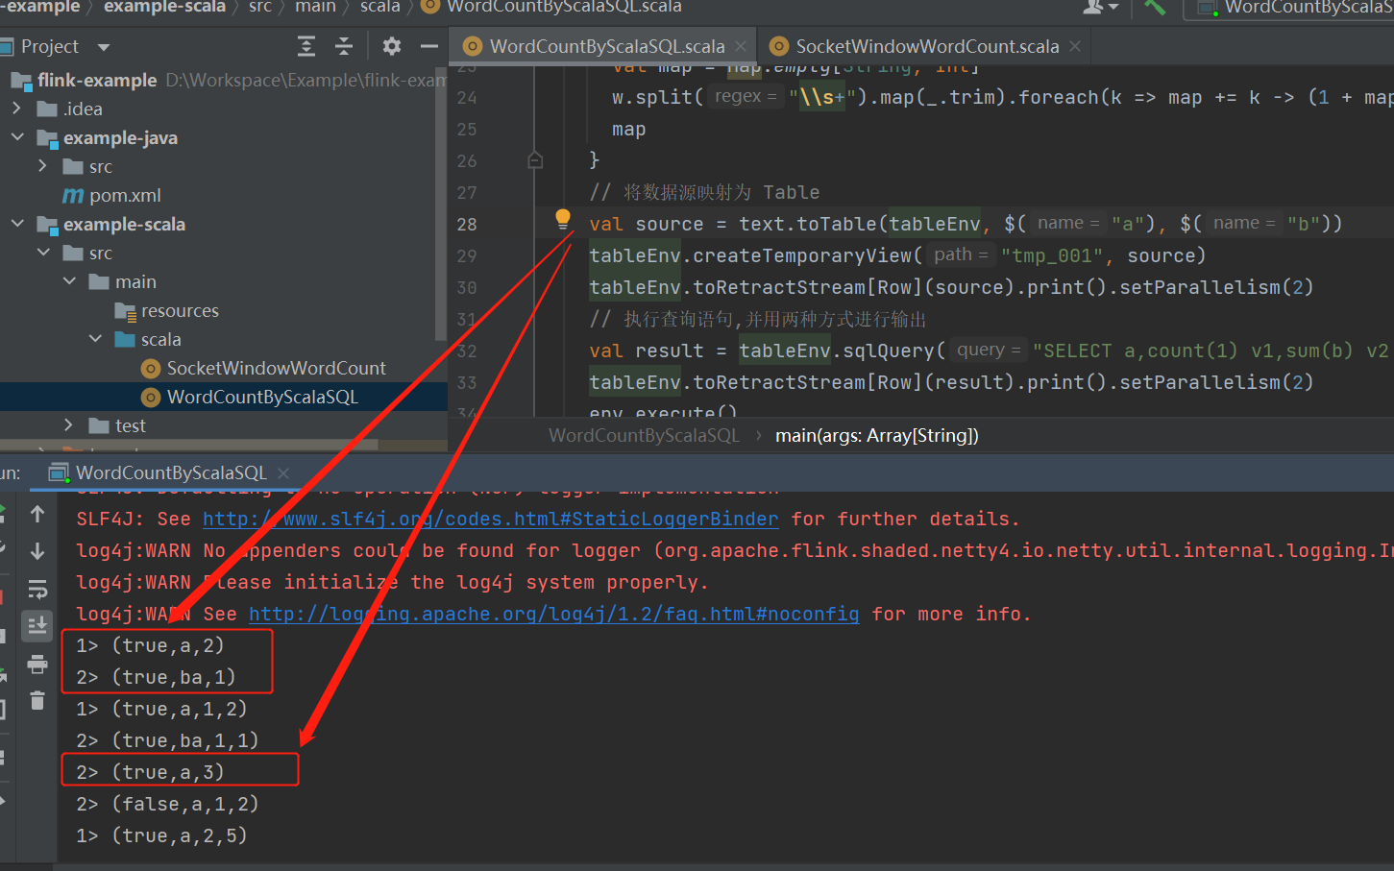Click 'main' breadcrumb in navigation bar

pos(315,8)
